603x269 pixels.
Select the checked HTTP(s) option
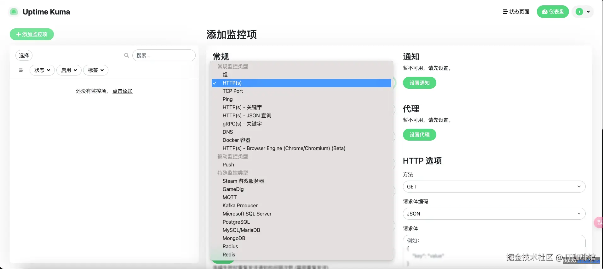tap(301, 83)
